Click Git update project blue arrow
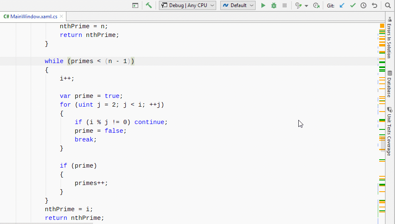 (x=342, y=5)
